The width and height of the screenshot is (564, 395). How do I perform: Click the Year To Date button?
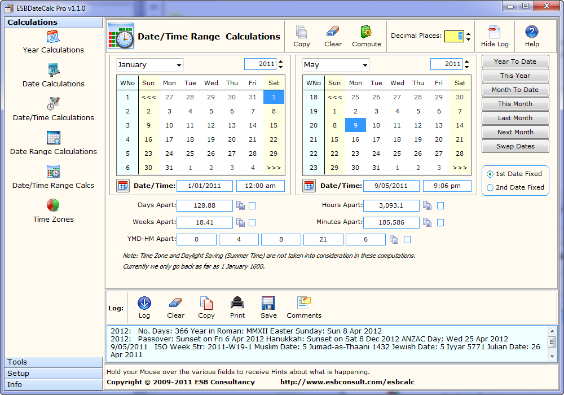coord(515,62)
